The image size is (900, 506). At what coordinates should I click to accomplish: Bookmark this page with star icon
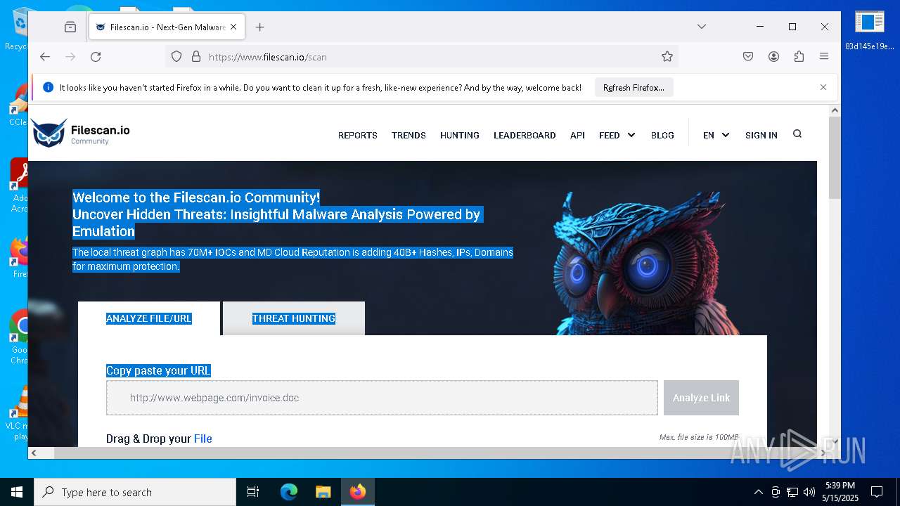tap(667, 57)
